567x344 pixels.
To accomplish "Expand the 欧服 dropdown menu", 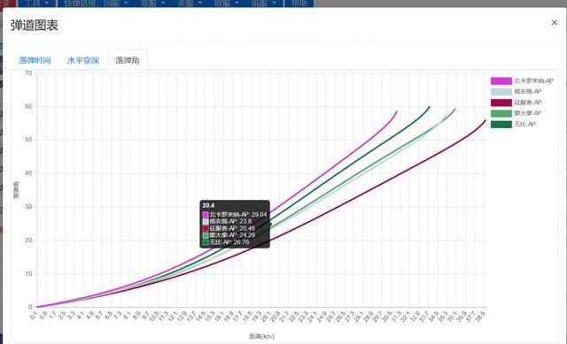I will (x=227, y=4).
